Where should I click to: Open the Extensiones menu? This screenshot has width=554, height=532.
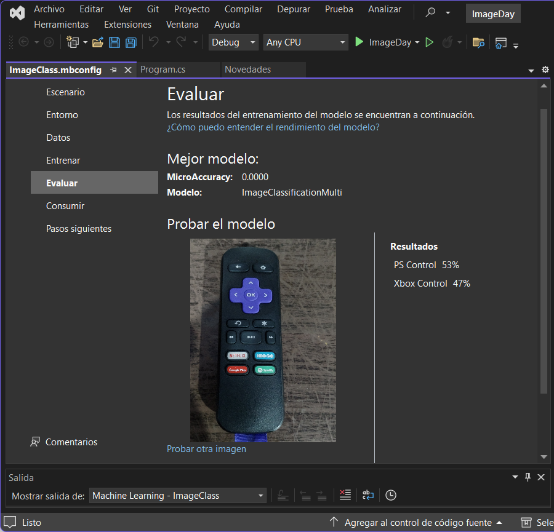128,25
